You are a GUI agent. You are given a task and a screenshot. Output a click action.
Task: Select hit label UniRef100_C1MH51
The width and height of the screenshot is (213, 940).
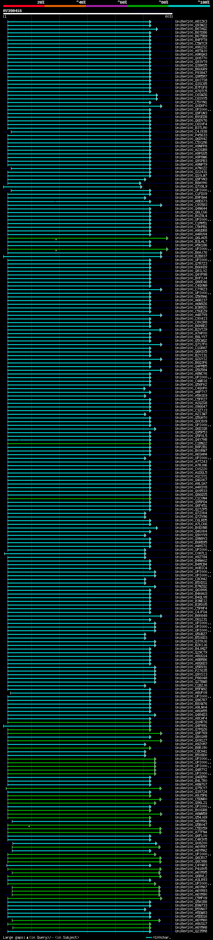[191, 223]
